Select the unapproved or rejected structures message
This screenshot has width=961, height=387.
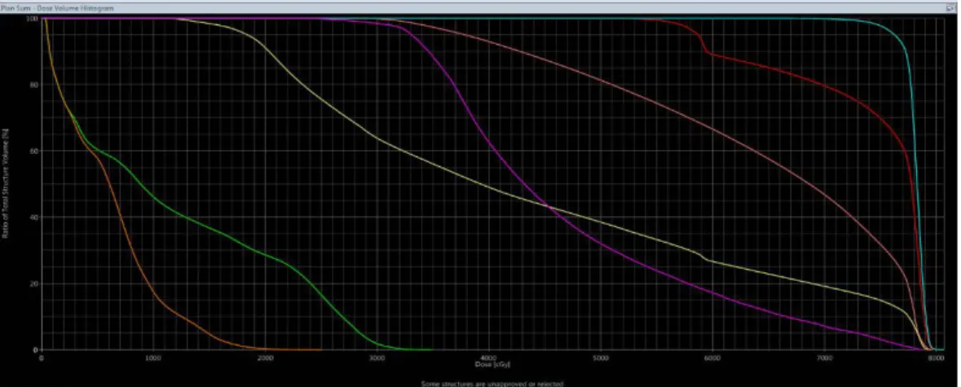tap(492, 383)
